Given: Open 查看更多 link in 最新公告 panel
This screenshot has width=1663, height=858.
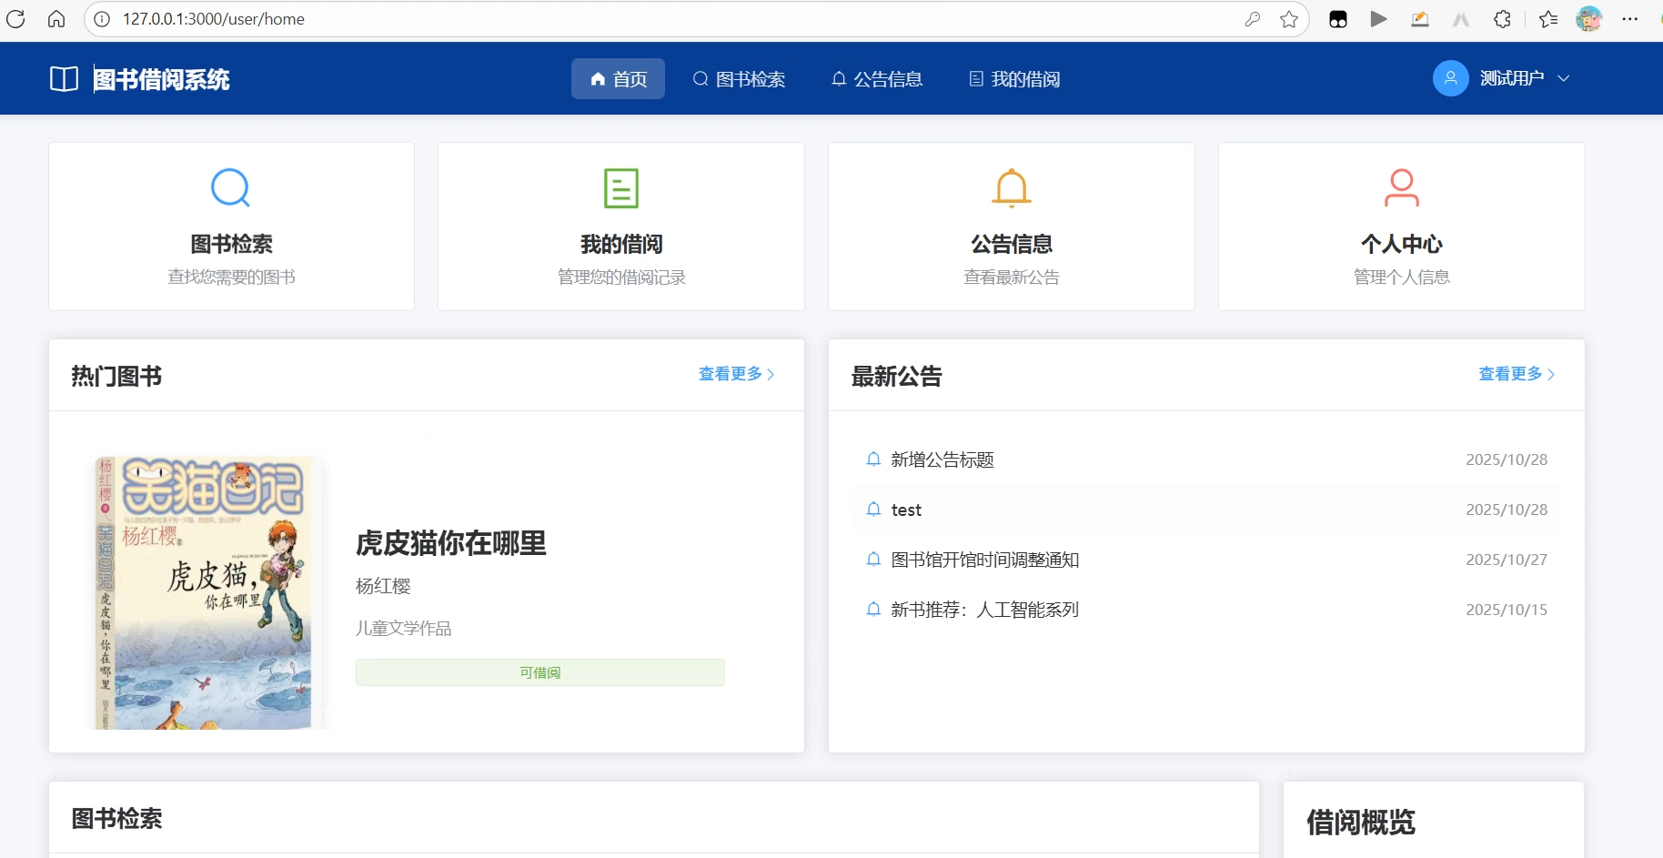Looking at the screenshot, I should (1516, 374).
